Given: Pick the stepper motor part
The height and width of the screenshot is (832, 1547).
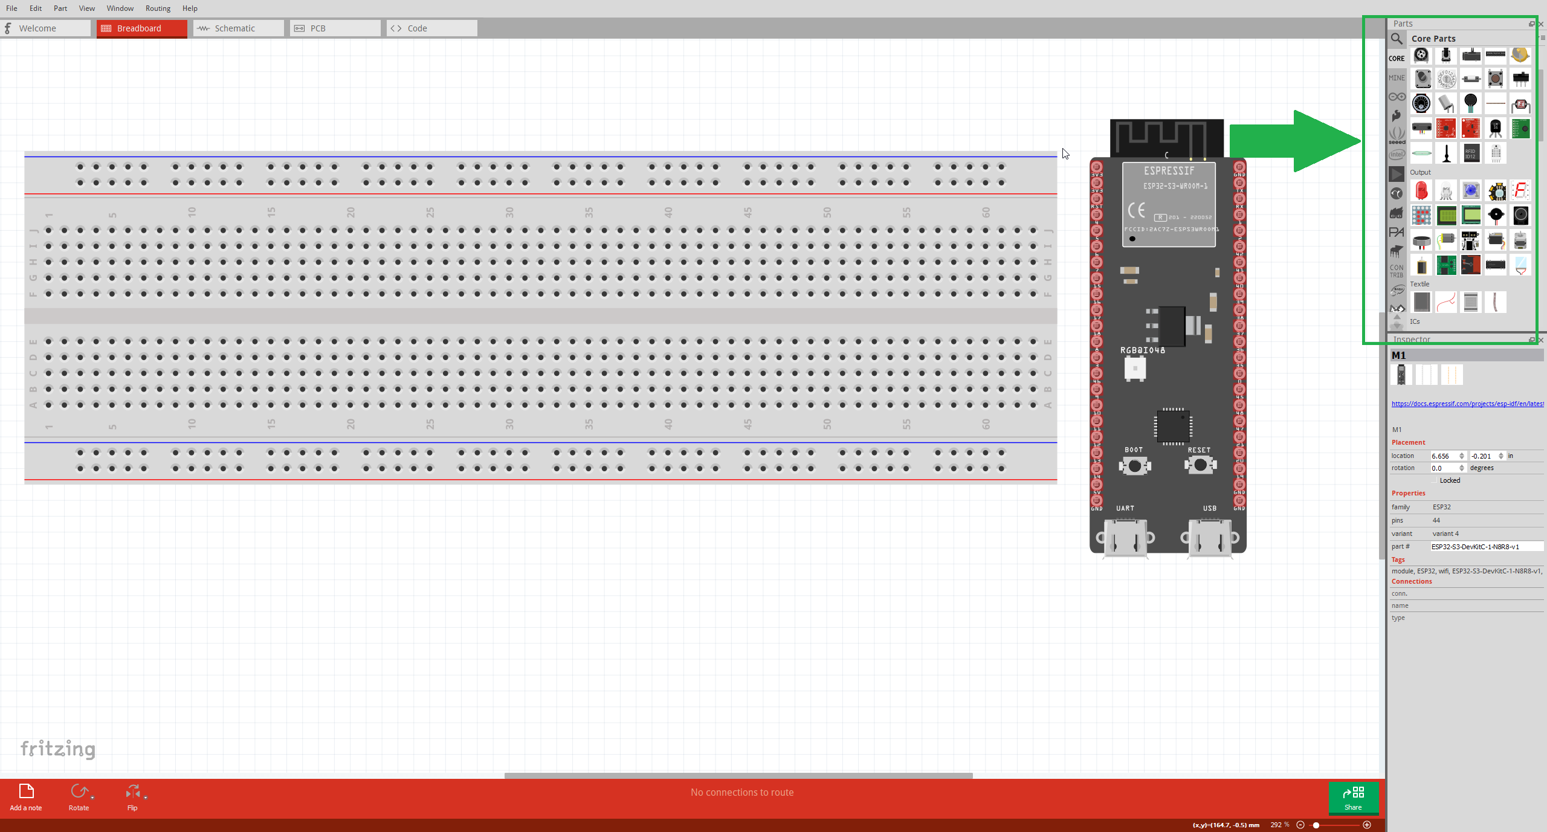Looking at the screenshot, I should [1520, 240].
